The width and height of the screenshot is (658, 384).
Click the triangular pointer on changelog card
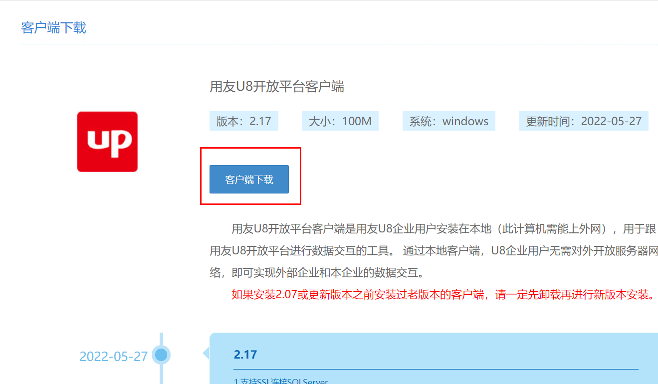pos(206,354)
